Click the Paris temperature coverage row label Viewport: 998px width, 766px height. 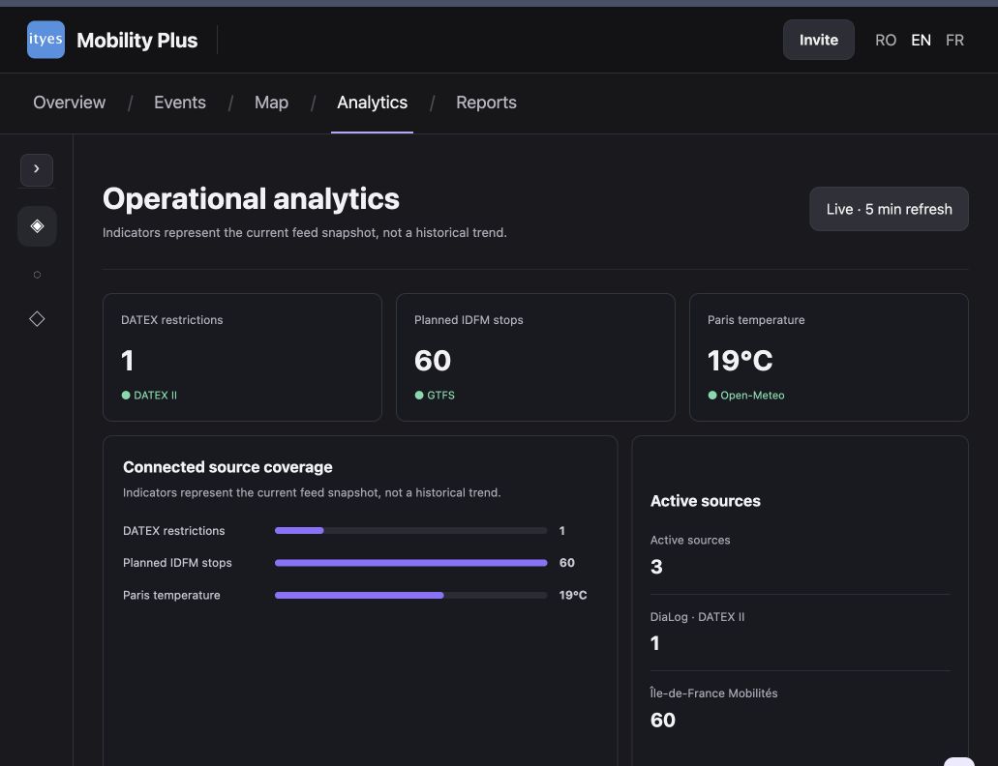171,595
